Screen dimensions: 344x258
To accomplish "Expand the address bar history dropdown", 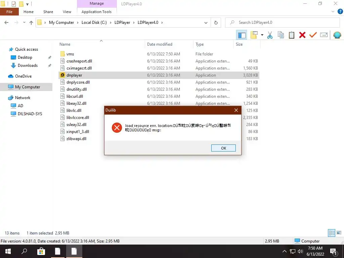I will (x=206, y=23).
